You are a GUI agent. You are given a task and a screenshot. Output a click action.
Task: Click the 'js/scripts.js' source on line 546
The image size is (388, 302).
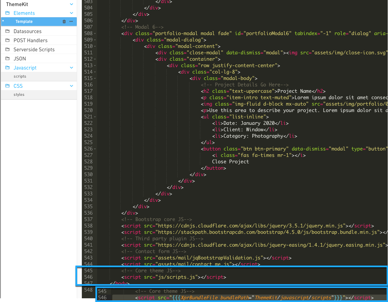[177, 277]
